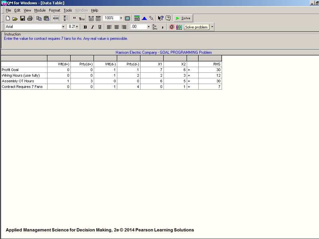Open the 100% zoom dropdown
Image resolution: width=319 pixels, height=239 pixels.
[x=121, y=18]
